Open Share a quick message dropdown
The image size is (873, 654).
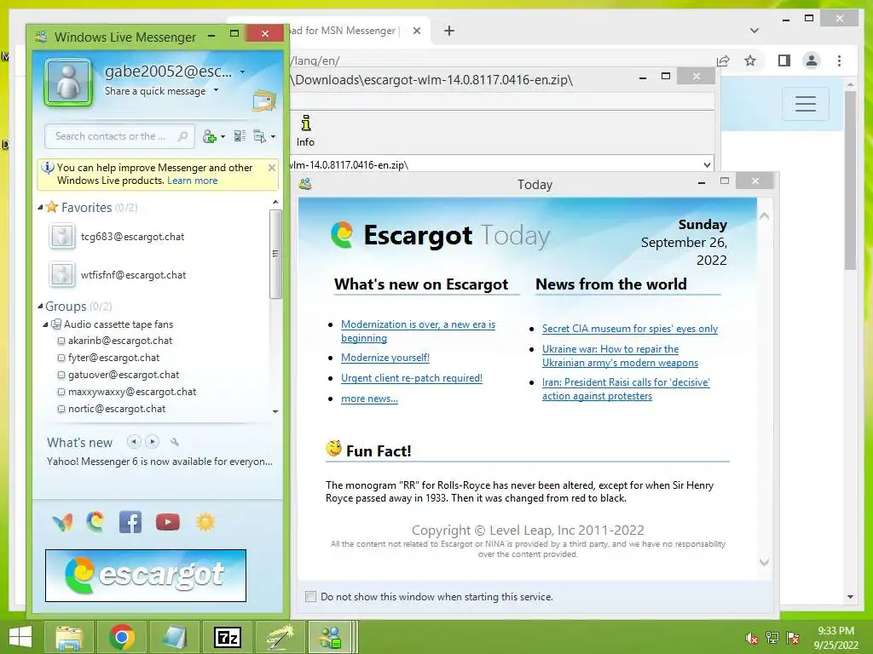click(x=216, y=90)
